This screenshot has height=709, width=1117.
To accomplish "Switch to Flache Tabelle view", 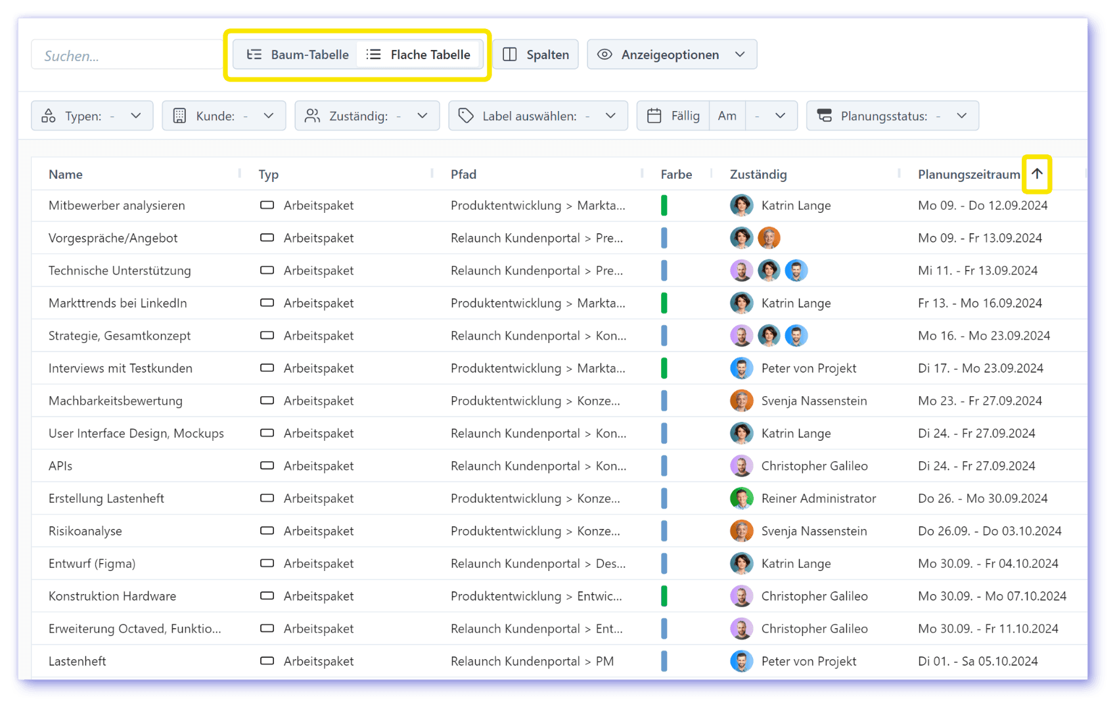I will click(419, 55).
